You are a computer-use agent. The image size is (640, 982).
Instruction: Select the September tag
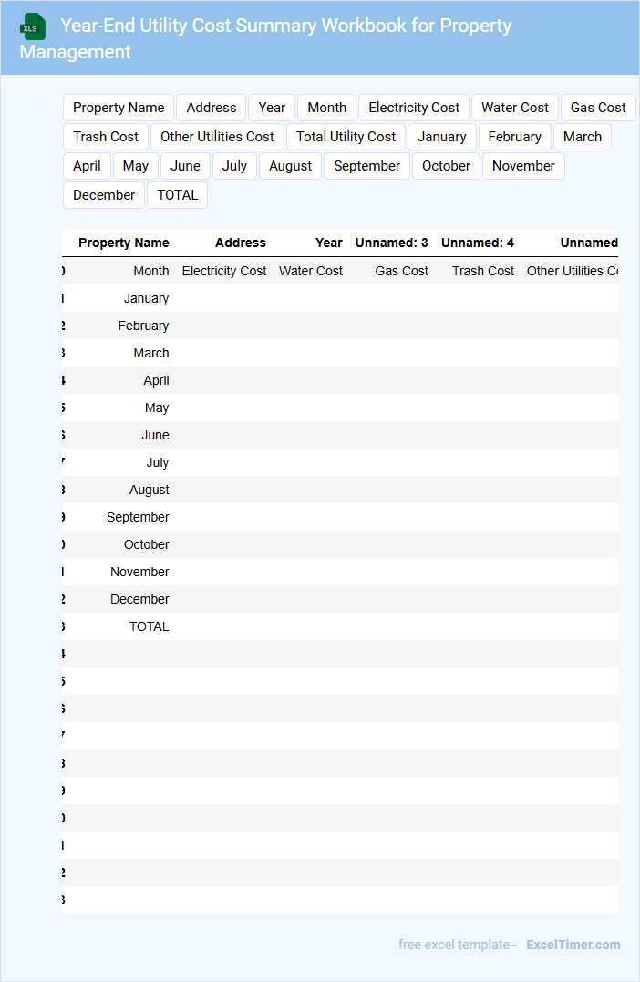367,166
